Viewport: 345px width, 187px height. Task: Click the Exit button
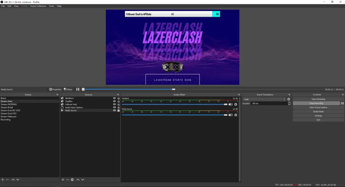point(318,120)
